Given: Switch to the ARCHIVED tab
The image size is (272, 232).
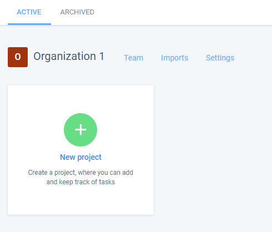Looking at the screenshot, I should coord(77,12).
